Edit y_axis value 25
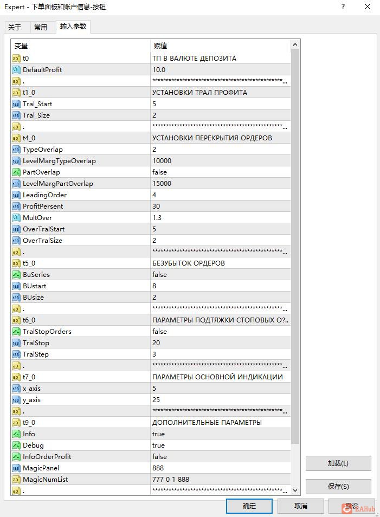This screenshot has height=517, width=380. point(220,399)
